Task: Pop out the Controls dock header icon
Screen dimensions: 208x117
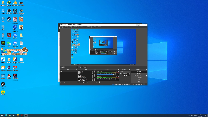Action: tap(146, 70)
